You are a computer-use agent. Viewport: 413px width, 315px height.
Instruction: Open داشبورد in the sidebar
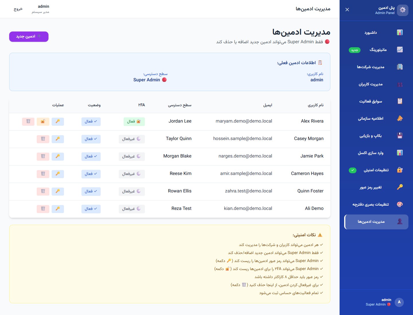coord(376,33)
